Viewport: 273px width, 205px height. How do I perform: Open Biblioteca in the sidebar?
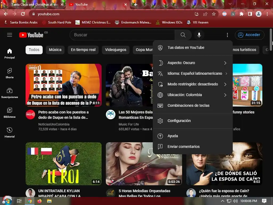tap(10, 113)
